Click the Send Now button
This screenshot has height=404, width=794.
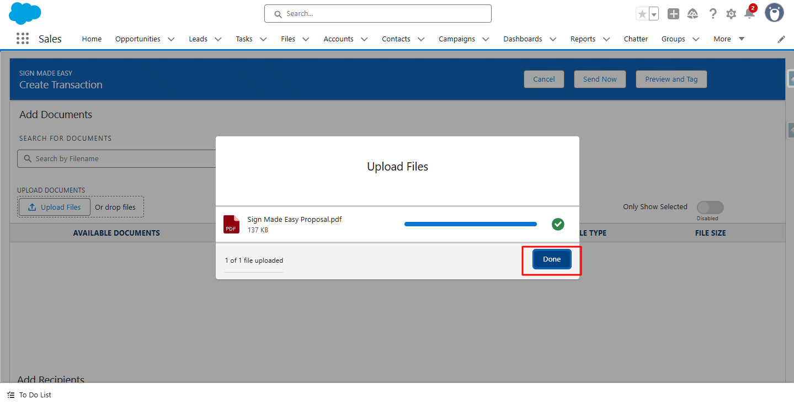point(600,79)
